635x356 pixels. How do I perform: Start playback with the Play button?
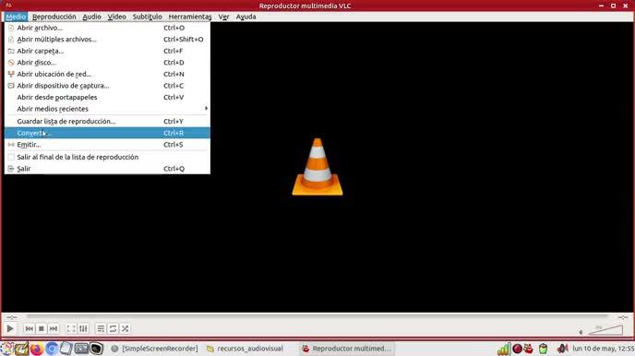10,329
